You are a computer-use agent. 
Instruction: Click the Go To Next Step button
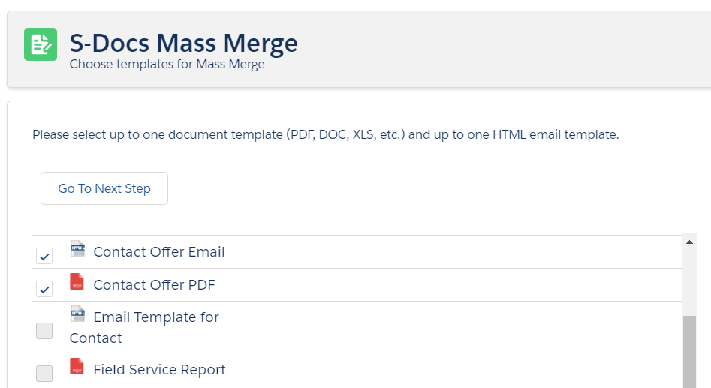pyautogui.click(x=104, y=188)
